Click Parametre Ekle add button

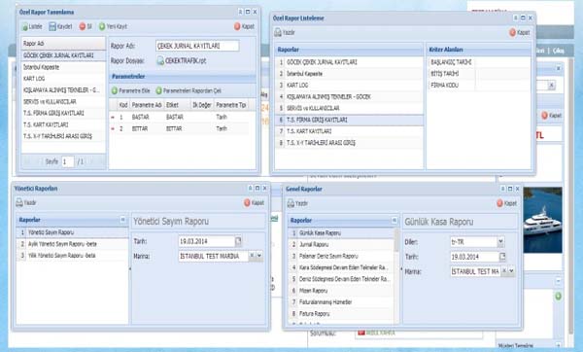coord(130,90)
